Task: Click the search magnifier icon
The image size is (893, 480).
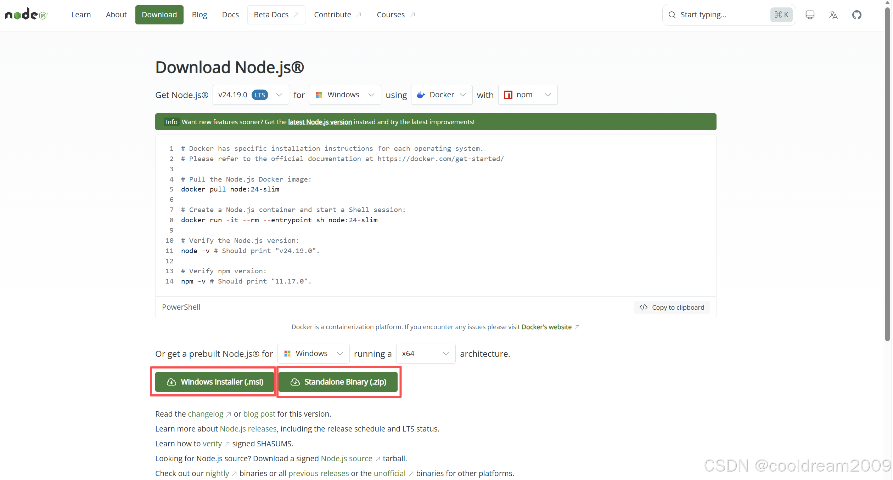Action: [672, 15]
